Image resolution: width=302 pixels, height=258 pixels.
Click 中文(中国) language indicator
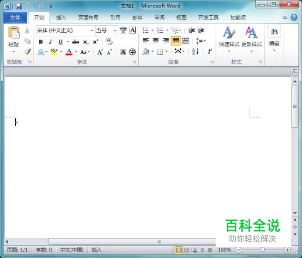pos(72,250)
